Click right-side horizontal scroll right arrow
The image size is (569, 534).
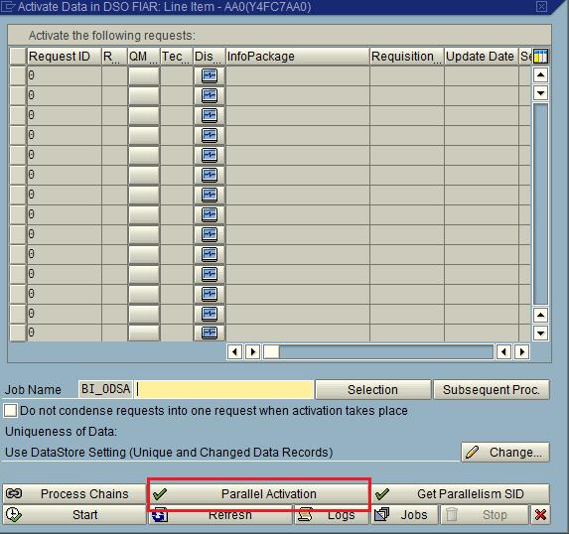[x=521, y=351]
